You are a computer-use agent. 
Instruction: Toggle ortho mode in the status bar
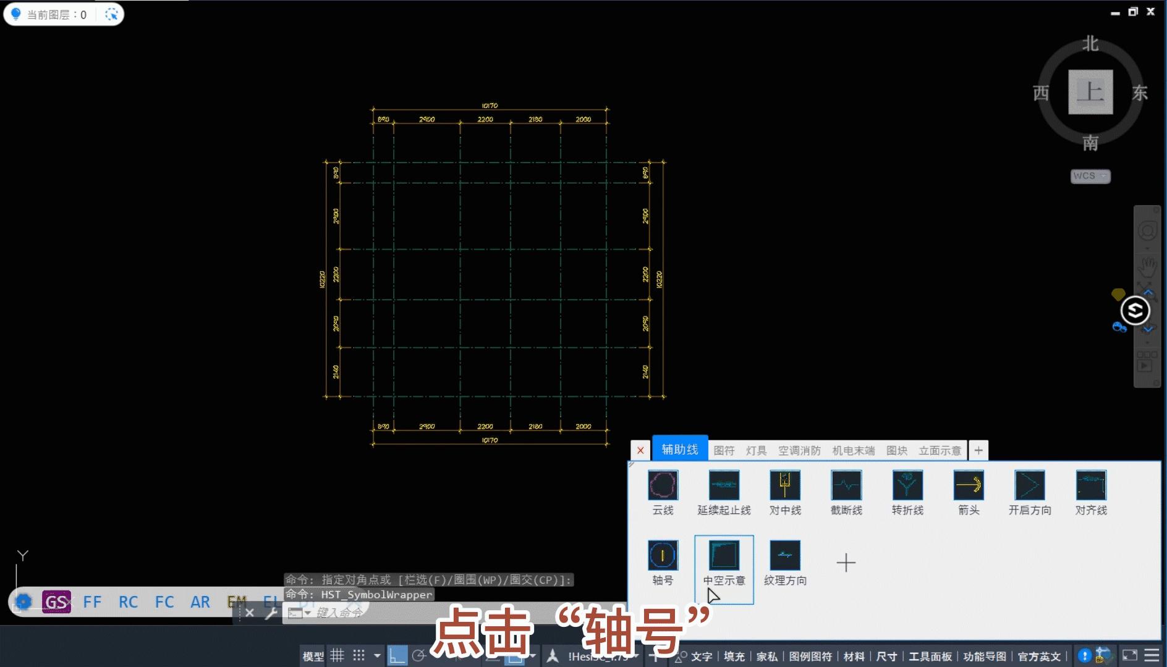click(397, 656)
